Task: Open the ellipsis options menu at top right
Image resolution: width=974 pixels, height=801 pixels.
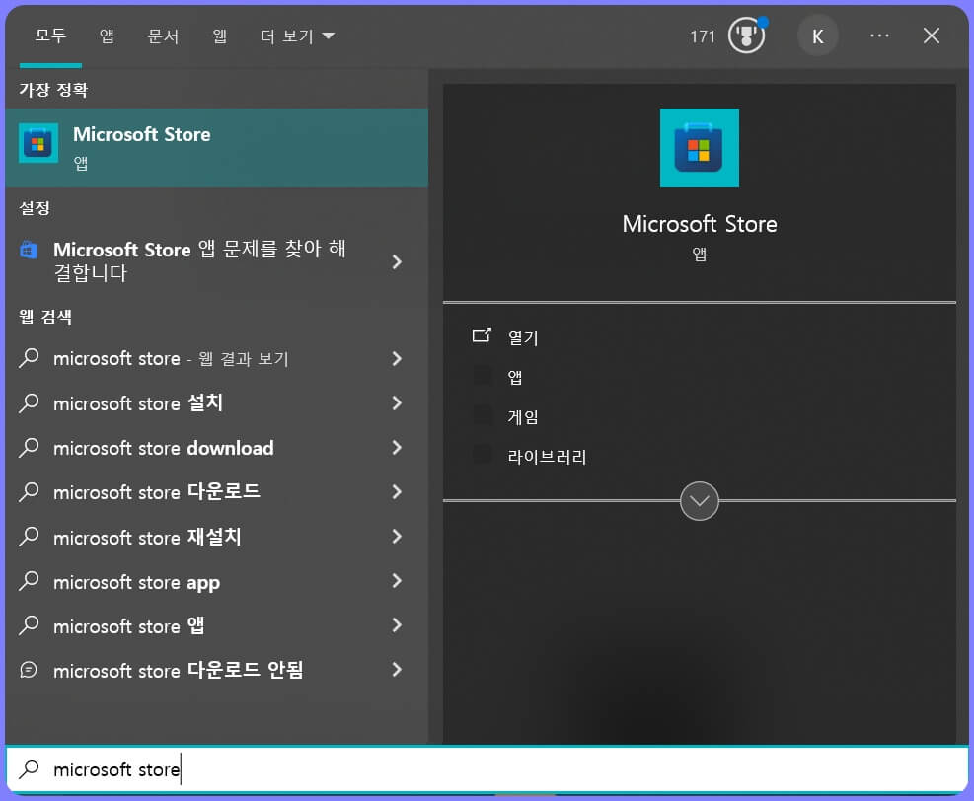Action: coord(878,36)
